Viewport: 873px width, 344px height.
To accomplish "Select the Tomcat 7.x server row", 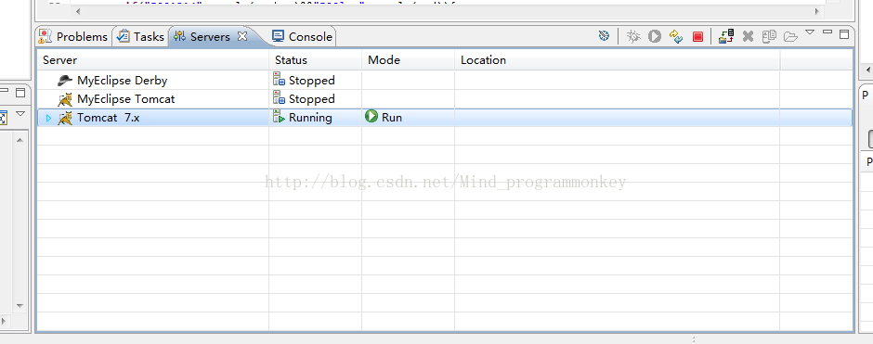I will pyautogui.click(x=444, y=117).
